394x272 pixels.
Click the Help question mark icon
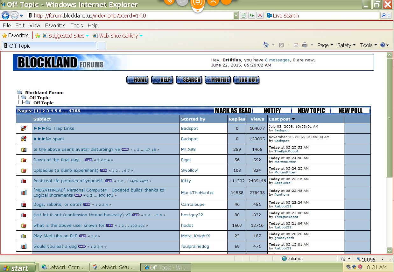[x=383, y=45]
